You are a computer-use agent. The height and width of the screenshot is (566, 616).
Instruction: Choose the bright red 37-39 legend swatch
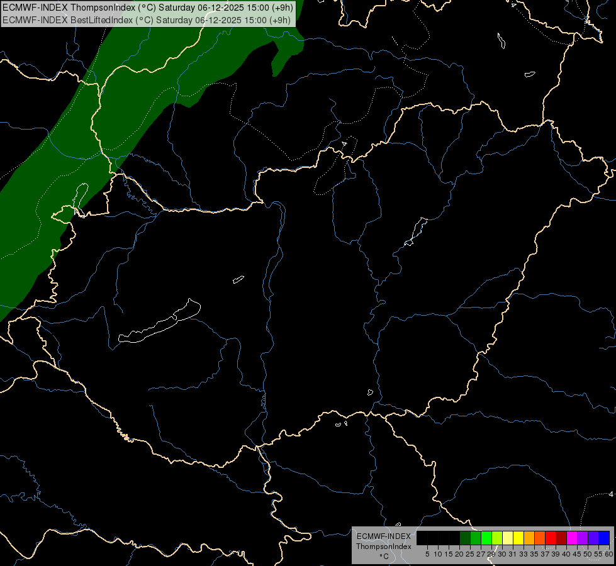pos(551,538)
